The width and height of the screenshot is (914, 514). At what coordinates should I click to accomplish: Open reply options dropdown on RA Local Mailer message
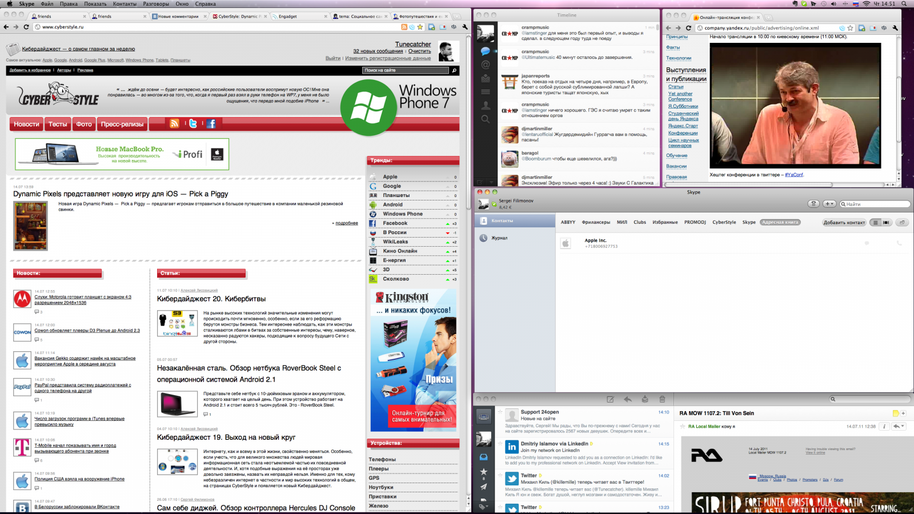point(899,426)
